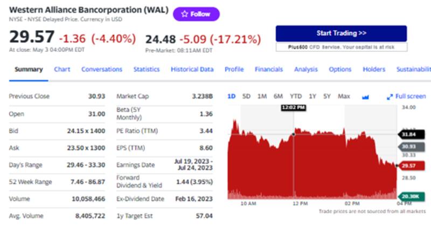Viewport: 431px width, 235px height.
Task: Open the Options tab
Action: click(340, 69)
